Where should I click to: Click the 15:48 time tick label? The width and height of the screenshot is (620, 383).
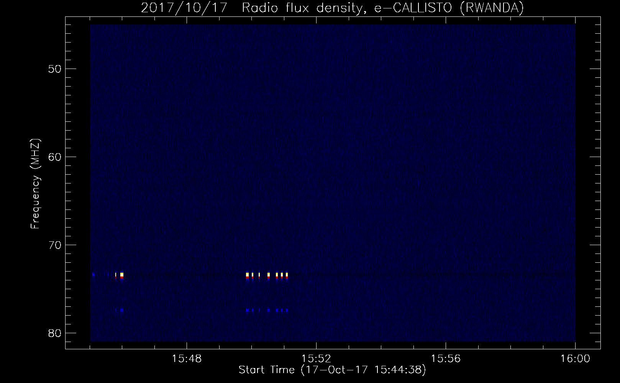point(187,359)
